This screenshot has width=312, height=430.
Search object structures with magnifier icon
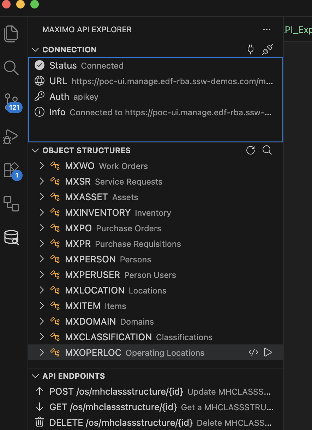click(267, 150)
